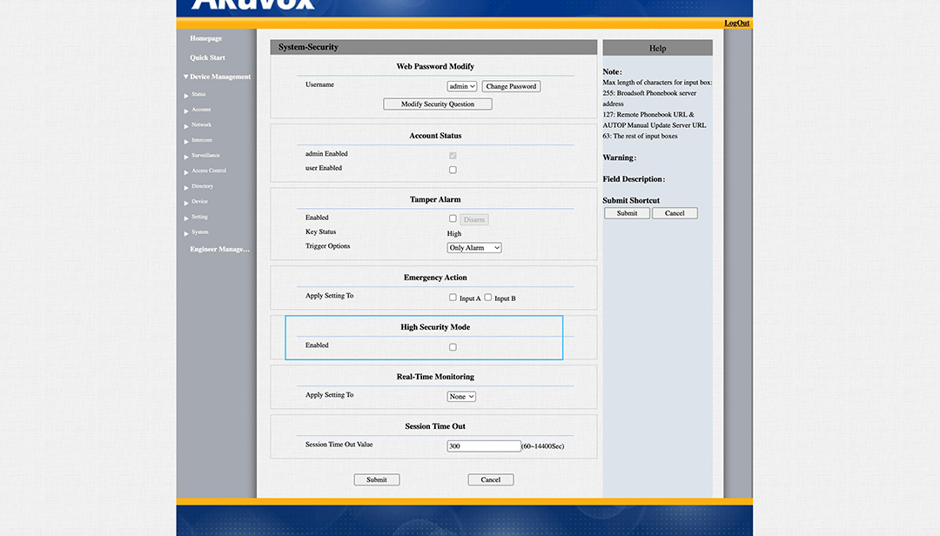
Task: Click the Session Time Out Value field
Action: [483, 446]
